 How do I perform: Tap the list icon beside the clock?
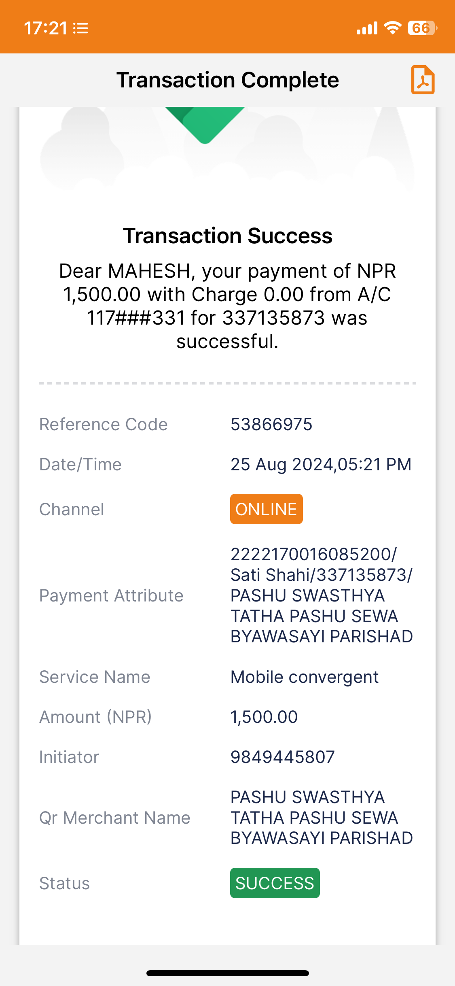click(81, 28)
